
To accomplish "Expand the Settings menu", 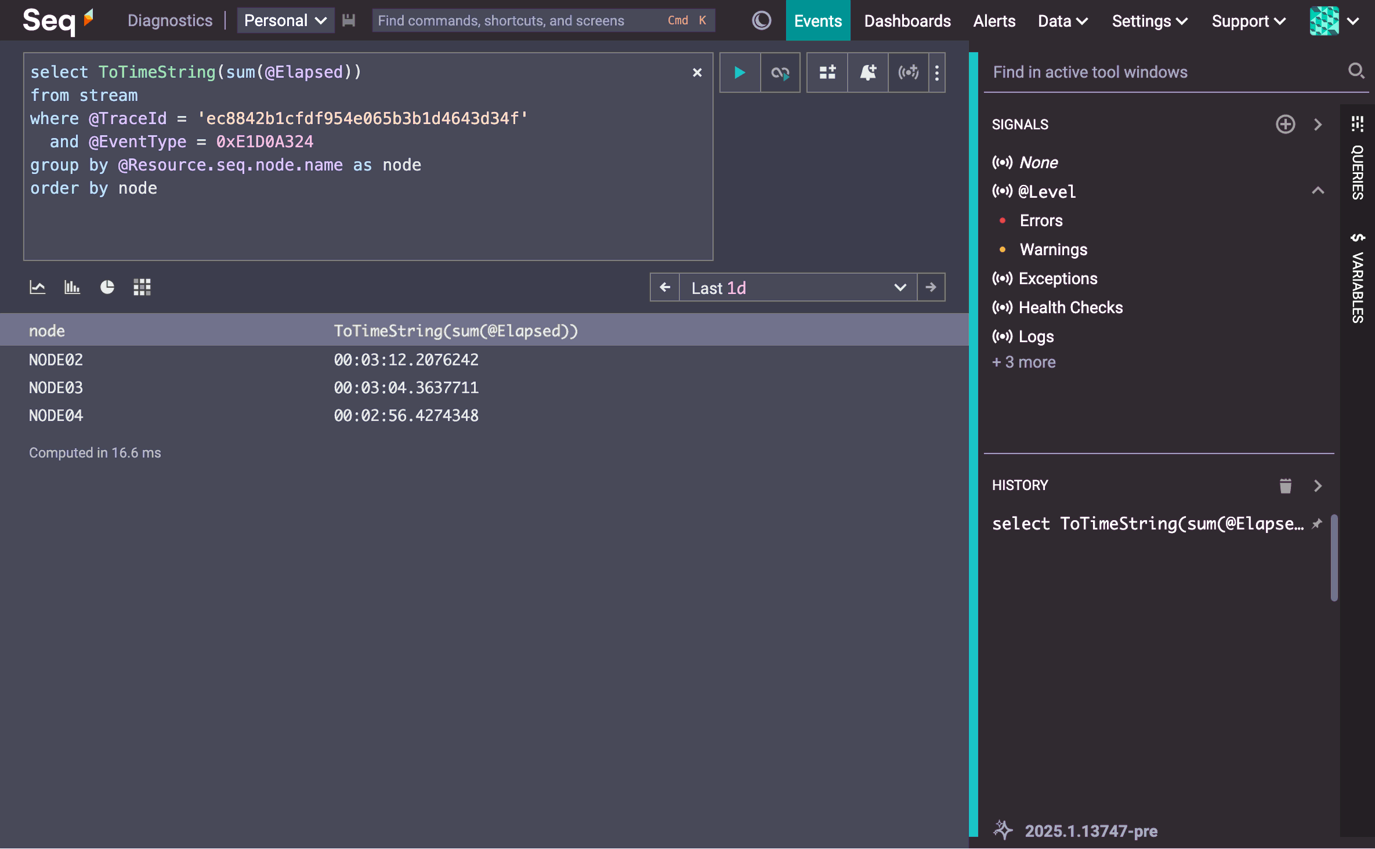I will [x=1150, y=21].
